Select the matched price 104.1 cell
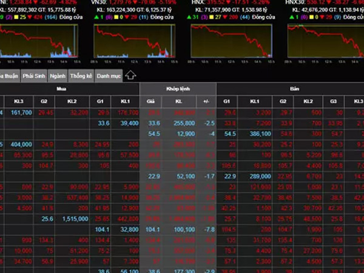This screenshot has width=364, height=273. pyautogui.click(x=153, y=213)
